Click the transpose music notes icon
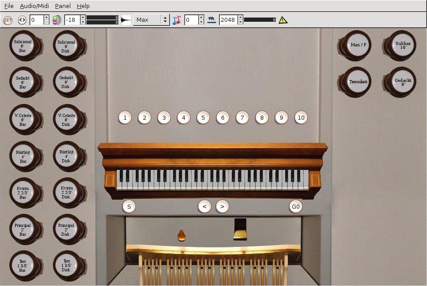 (177, 20)
